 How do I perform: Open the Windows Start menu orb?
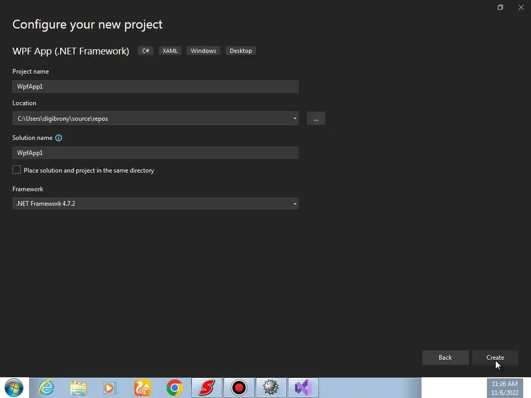click(14, 388)
